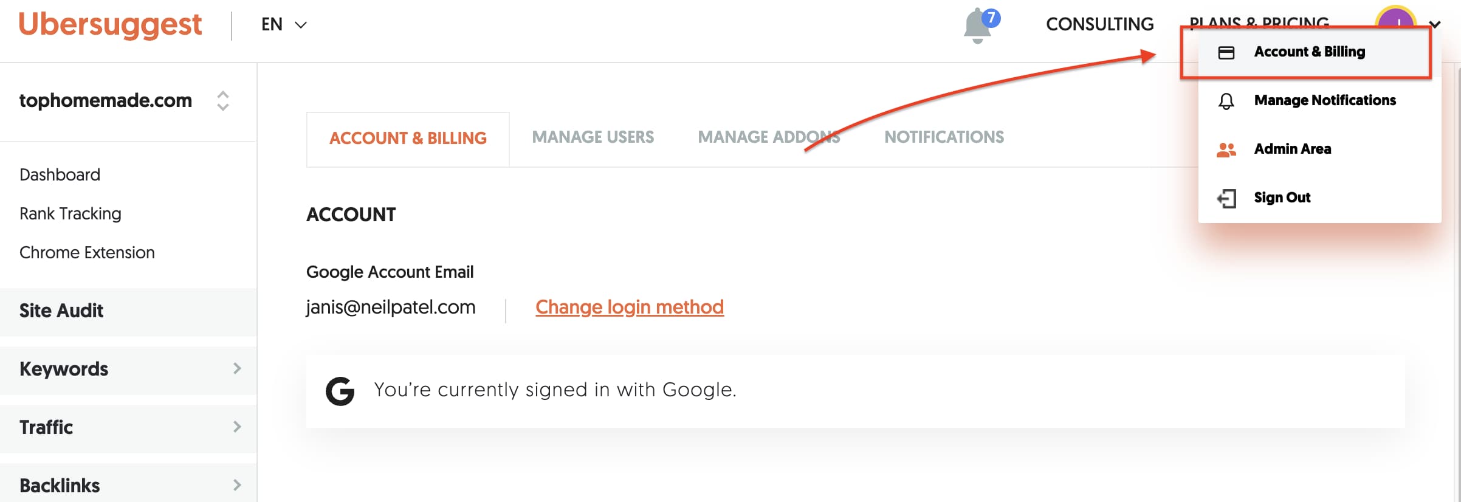Open the Consulting link in header
This screenshot has width=1461, height=502.
pos(1099,24)
